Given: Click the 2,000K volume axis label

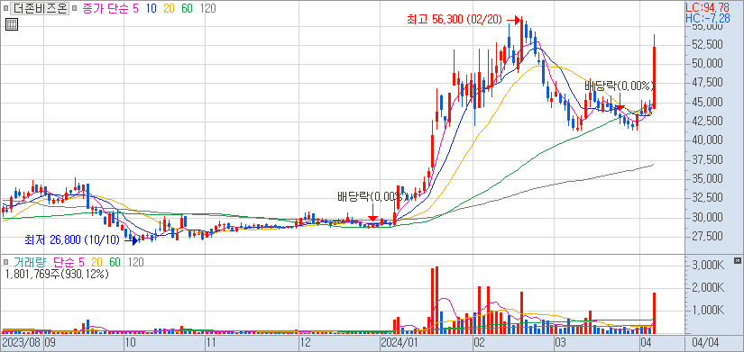Looking at the screenshot, I should coord(707,287).
